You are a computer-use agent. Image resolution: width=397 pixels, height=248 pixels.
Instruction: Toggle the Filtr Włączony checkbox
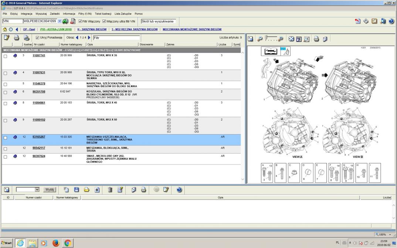coord(79,21)
